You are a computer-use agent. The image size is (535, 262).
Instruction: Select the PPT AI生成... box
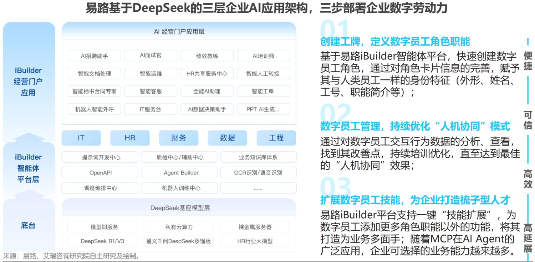pyautogui.click(x=263, y=109)
